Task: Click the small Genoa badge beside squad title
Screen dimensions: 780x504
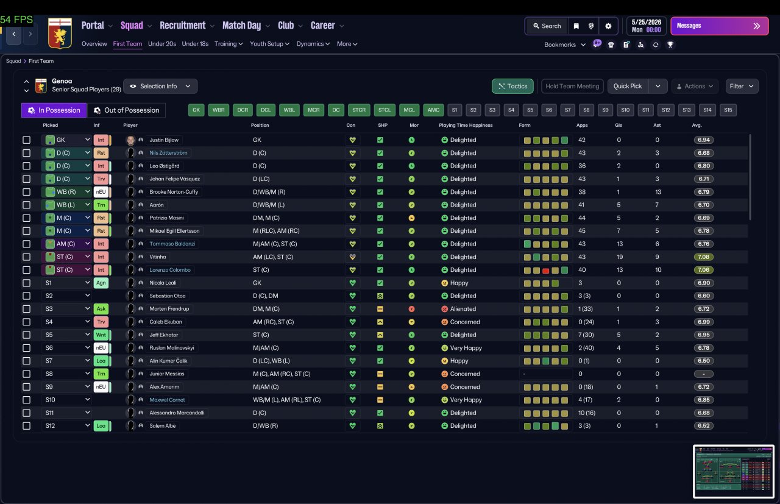Action: coord(41,85)
